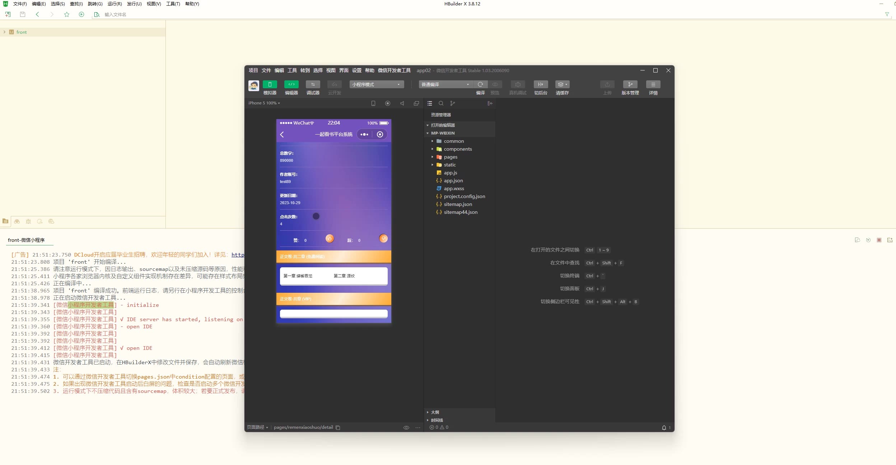
Task: Open the 小程序模式 mode dropdown
Action: 377,84
